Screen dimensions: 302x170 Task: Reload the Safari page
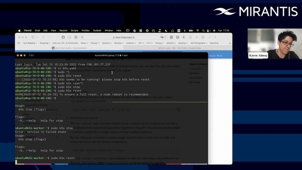click(x=165, y=37)
